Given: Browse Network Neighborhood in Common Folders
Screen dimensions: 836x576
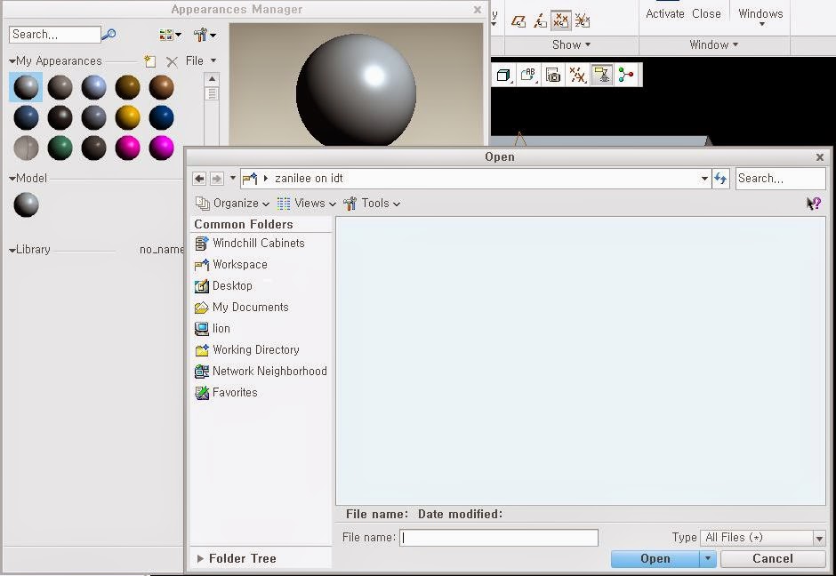Looking at the screenshot, I should pos(261,371).
